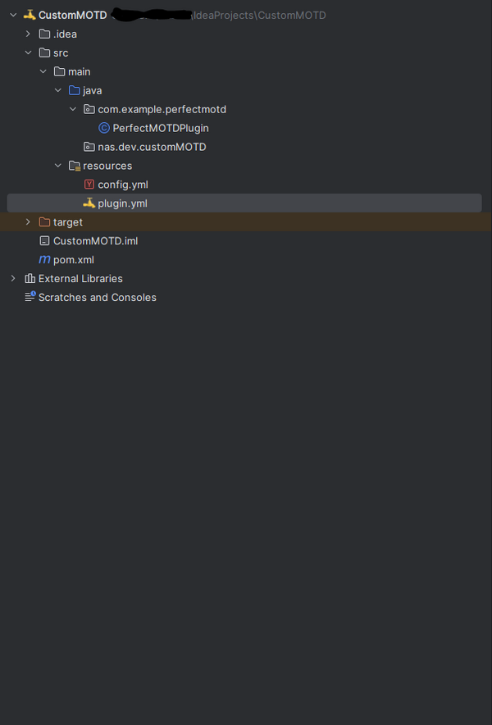The height and width of the screenshot is (725, 492).
Task: Click the IdeaProjects\CustomMOTD path text
Action: pyautogui.click(x=259, y=16)
